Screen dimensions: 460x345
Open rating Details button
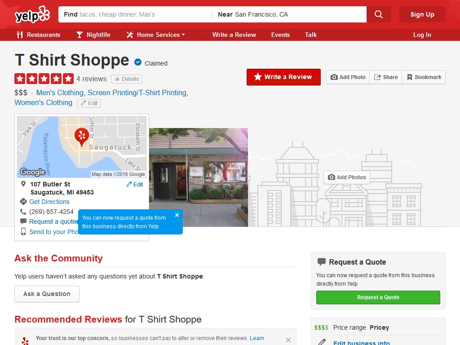pyautogui.click(x=127, y=79)
